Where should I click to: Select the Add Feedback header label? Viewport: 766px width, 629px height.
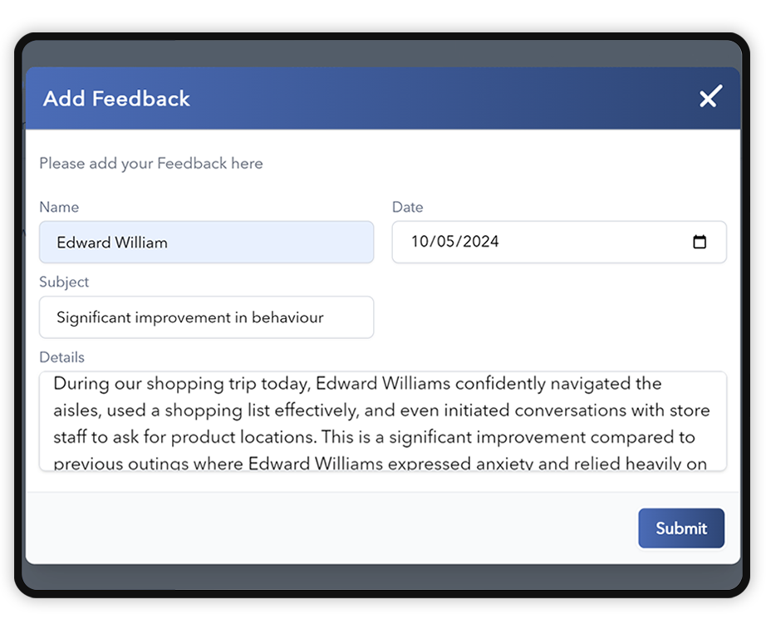[115, 98]
